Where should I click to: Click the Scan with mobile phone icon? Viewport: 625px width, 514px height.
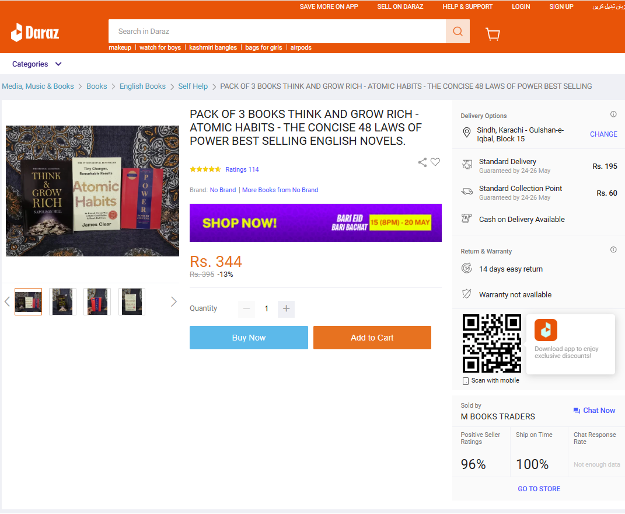pyautogui.click(x=465, y=381)
